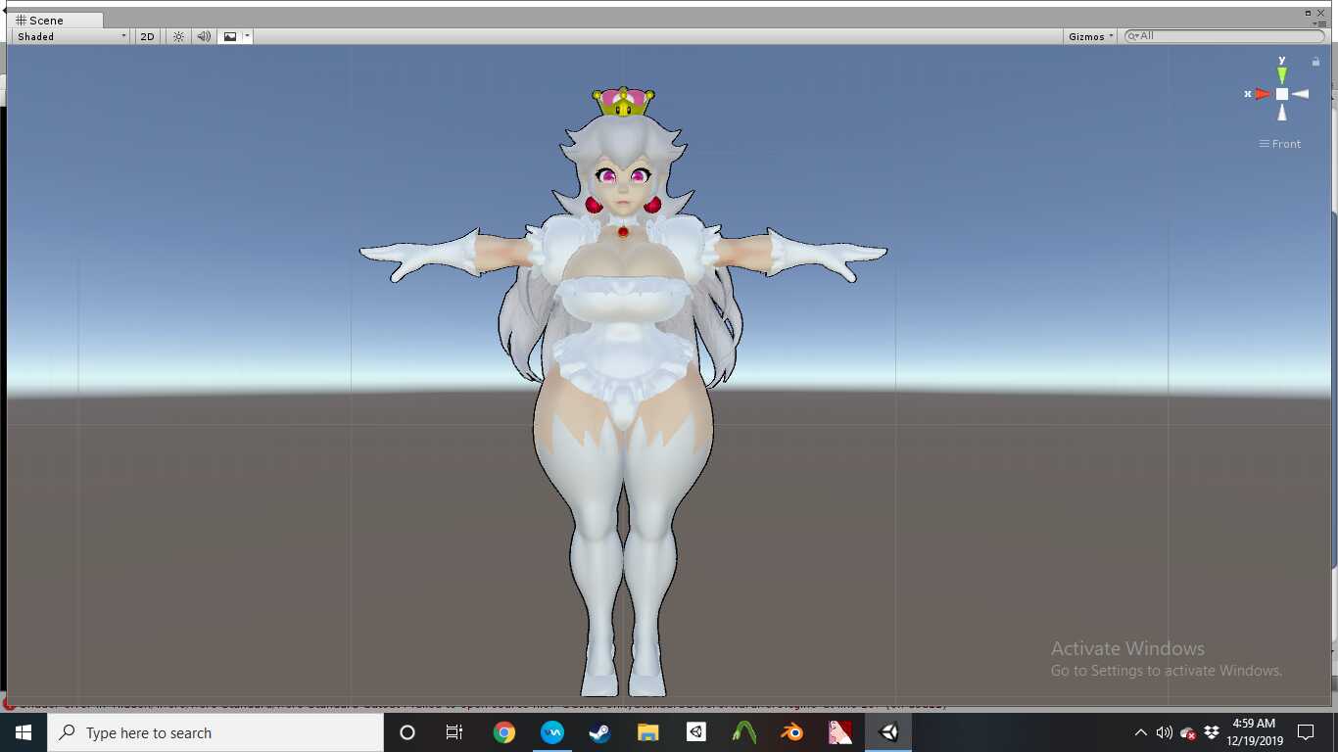1338x752 pixels.
Task: Click the green Y axis gizmo cone
Action: coord(1281,73)
